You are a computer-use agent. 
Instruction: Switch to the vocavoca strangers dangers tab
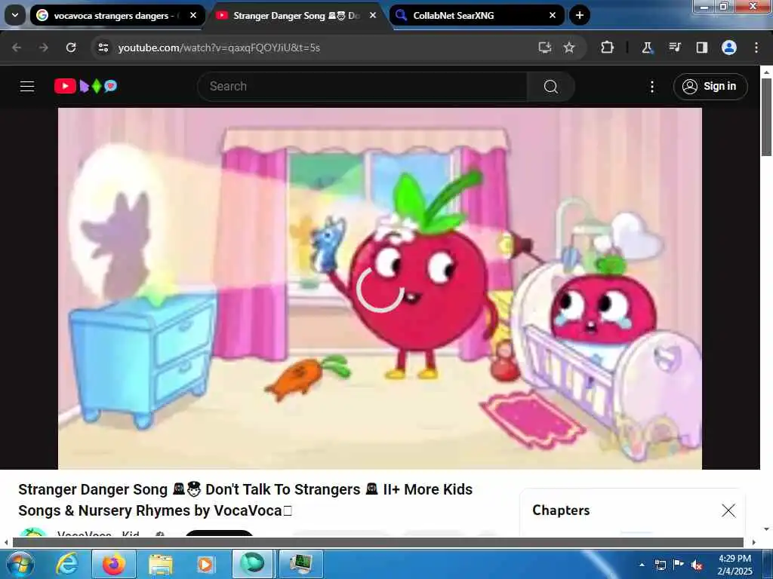click(117, 16)
